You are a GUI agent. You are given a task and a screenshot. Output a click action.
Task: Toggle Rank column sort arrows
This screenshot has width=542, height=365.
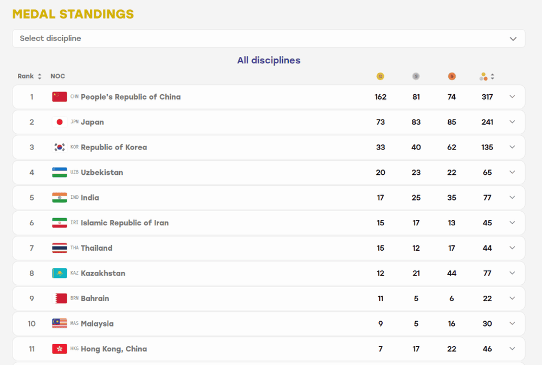coord(40,76)
